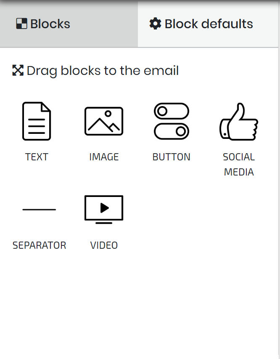The height and width of the screenshot is (359, 280).
Task: Click the VIDEO label
Action: [104, 245]
